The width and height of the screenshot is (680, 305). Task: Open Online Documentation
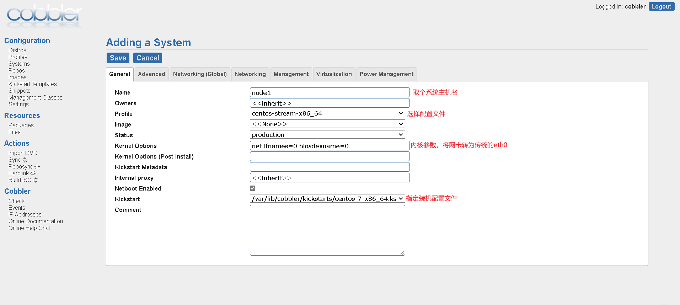click(36, 221)
